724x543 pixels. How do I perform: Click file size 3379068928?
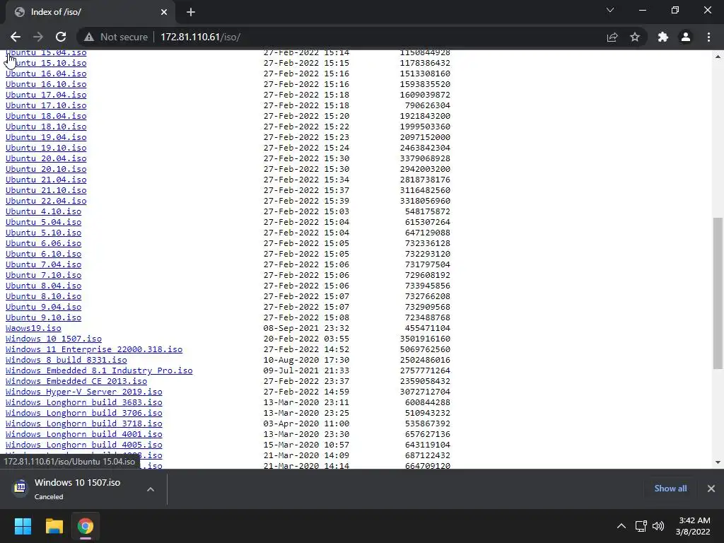point(425,158)
